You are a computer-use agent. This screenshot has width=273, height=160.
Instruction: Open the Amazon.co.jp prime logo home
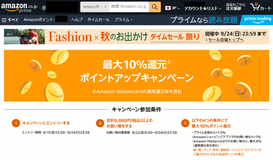(19, 8)
